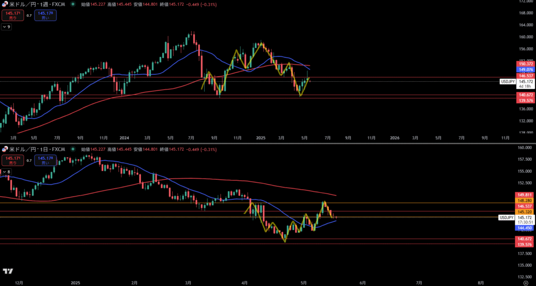Click 145.172 17:30:51 countdown price label
The height and width of the screenshot is (286, 536).
coord(523,220)
